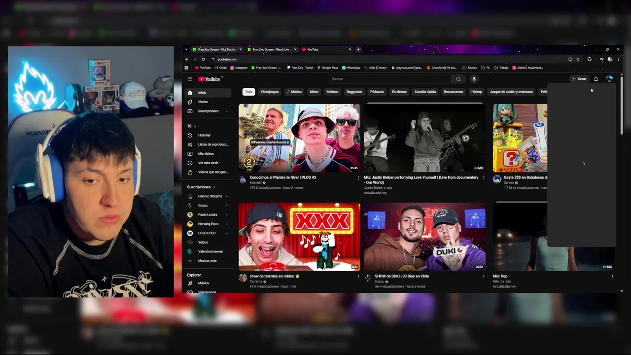The width and height of the screenshot is (631, 355).
Task: Open the PC bookmarks folder
Action: [486, 68]
